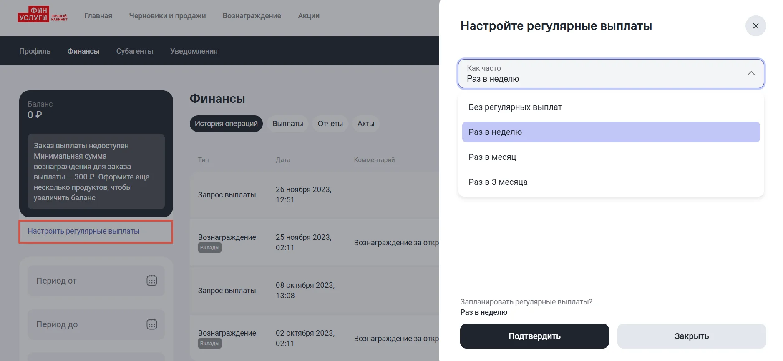Switch to the Финансы tab
Viewport: 783px width, 361px height.
[x=83, y=51]
